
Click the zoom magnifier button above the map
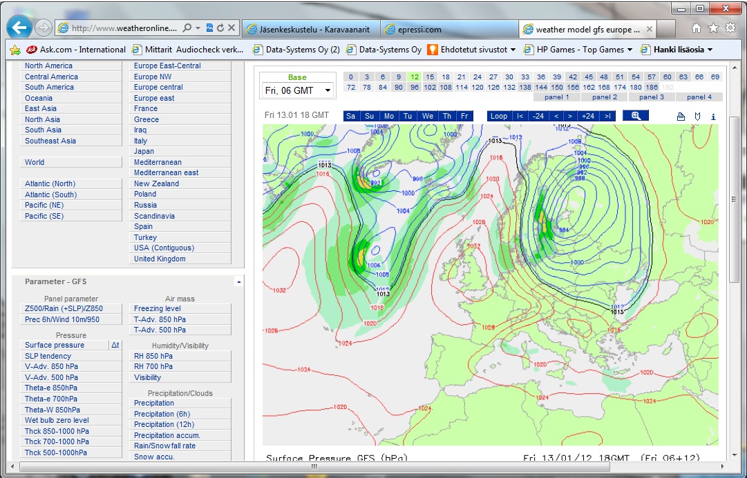pos(636,116)
